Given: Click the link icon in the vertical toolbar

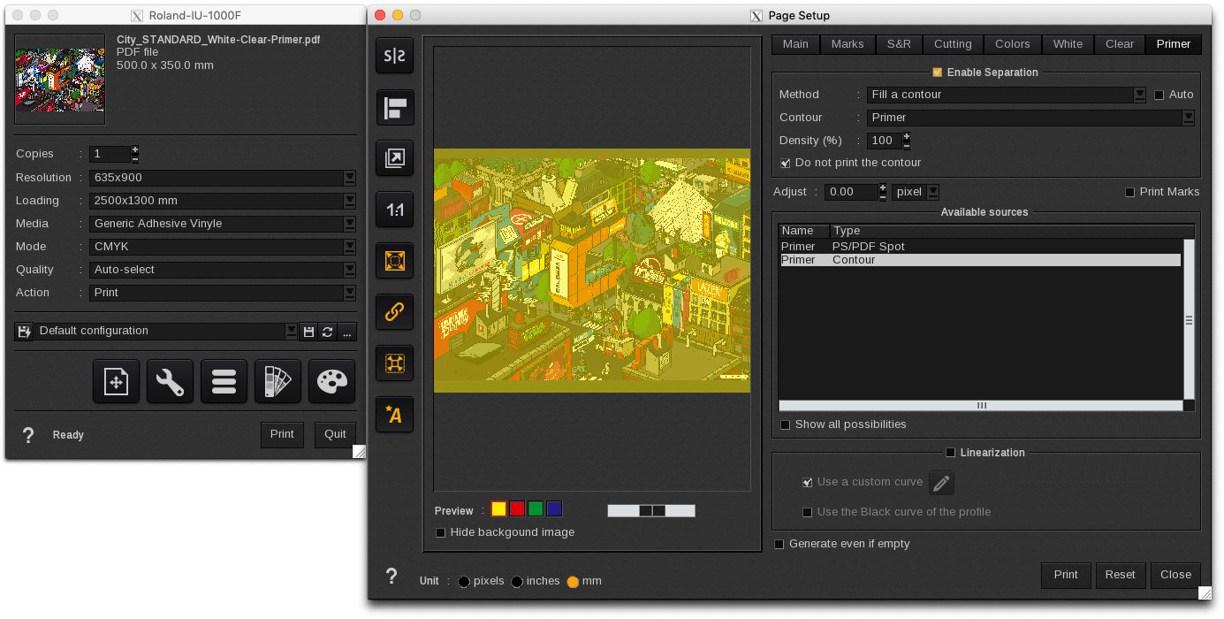Looking at the screenshot, I should coord(394,311).
